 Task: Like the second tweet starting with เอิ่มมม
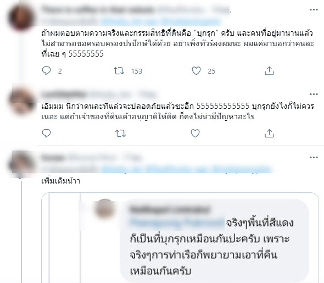(x=195, y=134)
